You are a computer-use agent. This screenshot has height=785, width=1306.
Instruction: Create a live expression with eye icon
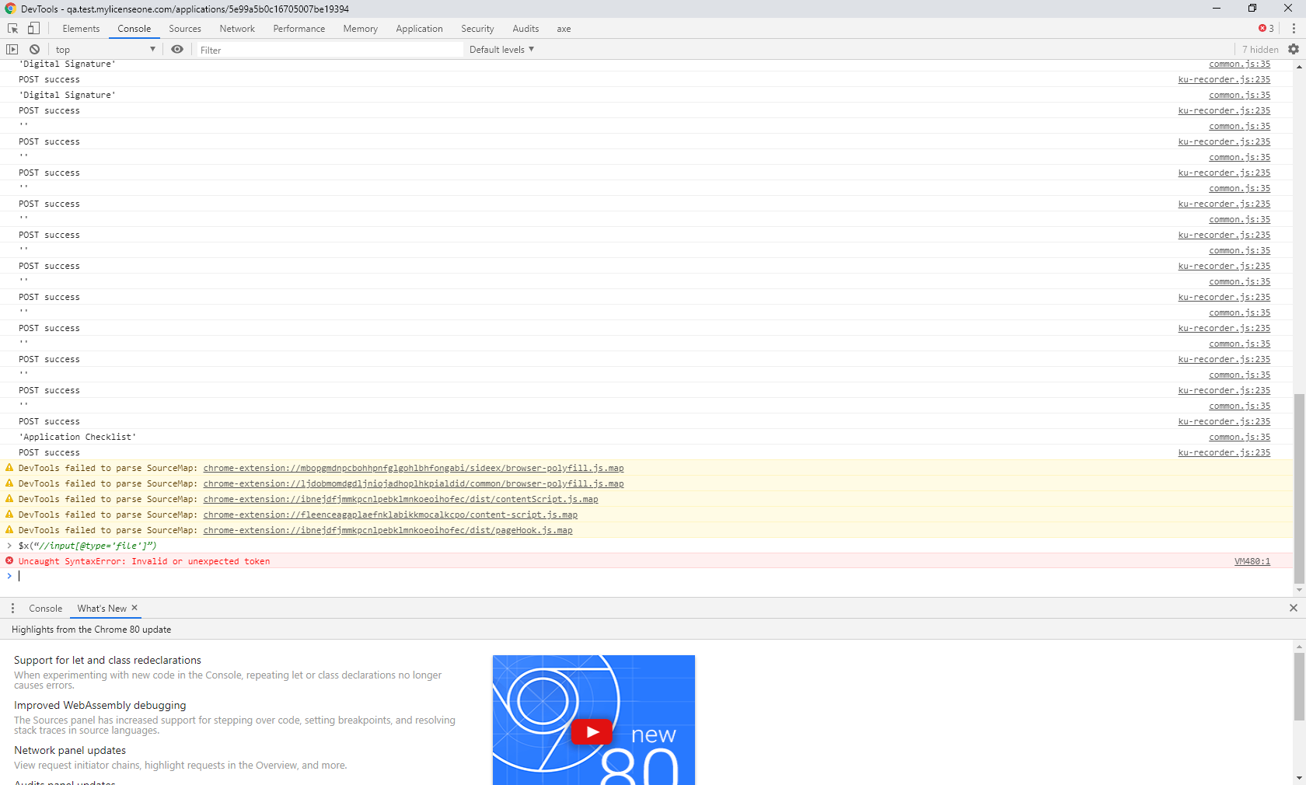point(176,48)
